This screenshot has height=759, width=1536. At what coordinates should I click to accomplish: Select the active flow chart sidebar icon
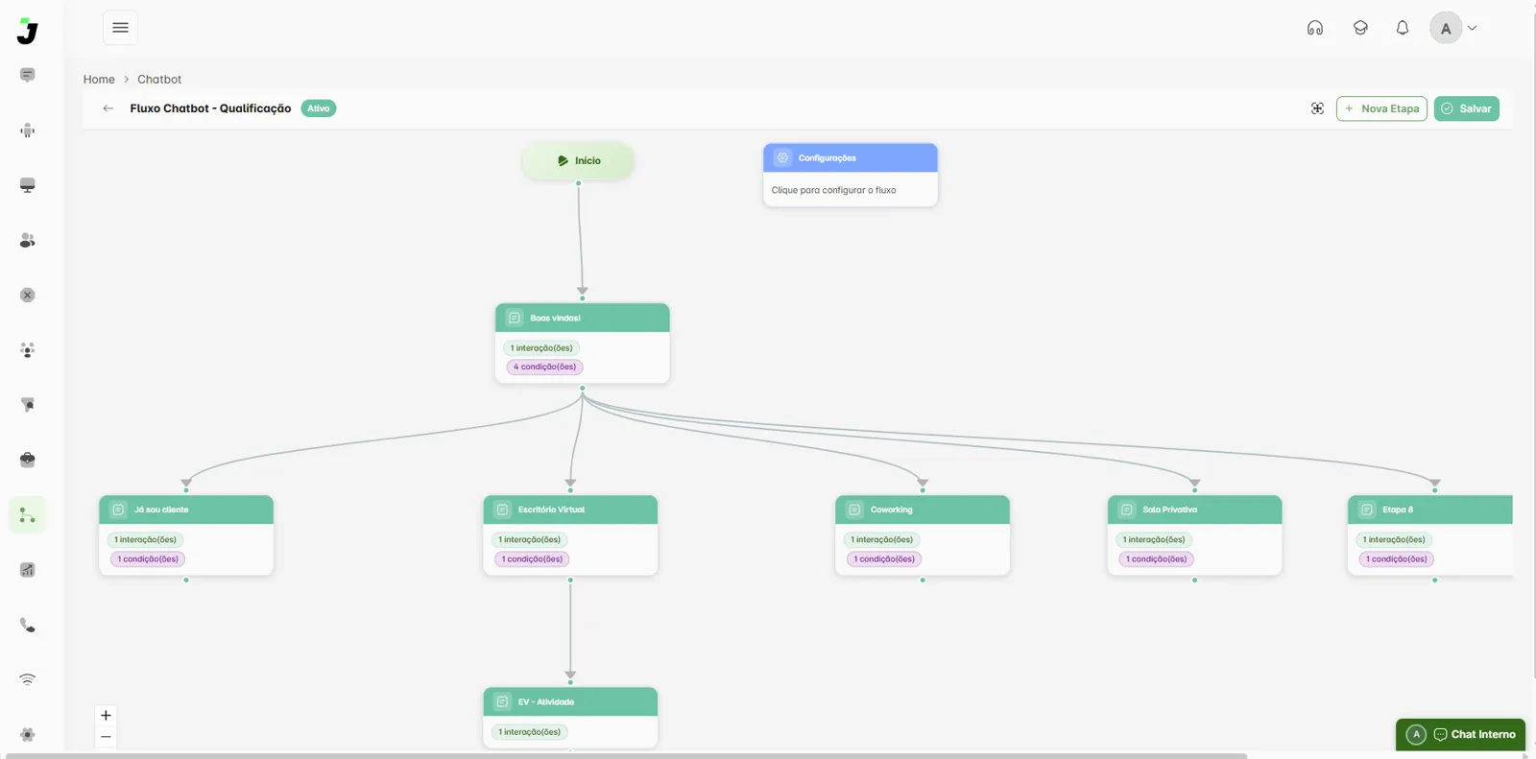click(x=28, y=515)
